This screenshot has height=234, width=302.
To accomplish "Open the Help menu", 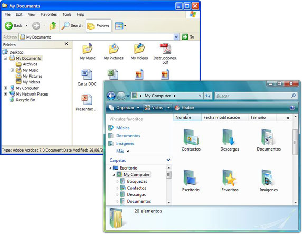I will (x=80, y=14).
